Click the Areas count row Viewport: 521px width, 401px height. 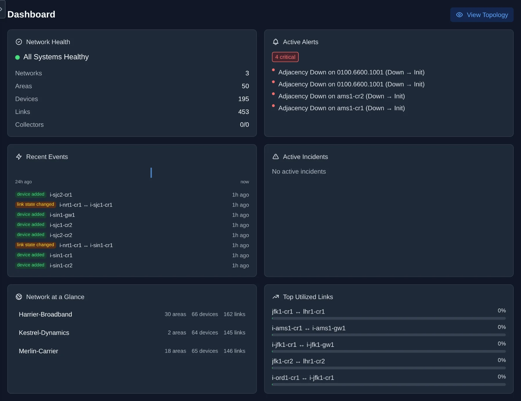point(132,86)
